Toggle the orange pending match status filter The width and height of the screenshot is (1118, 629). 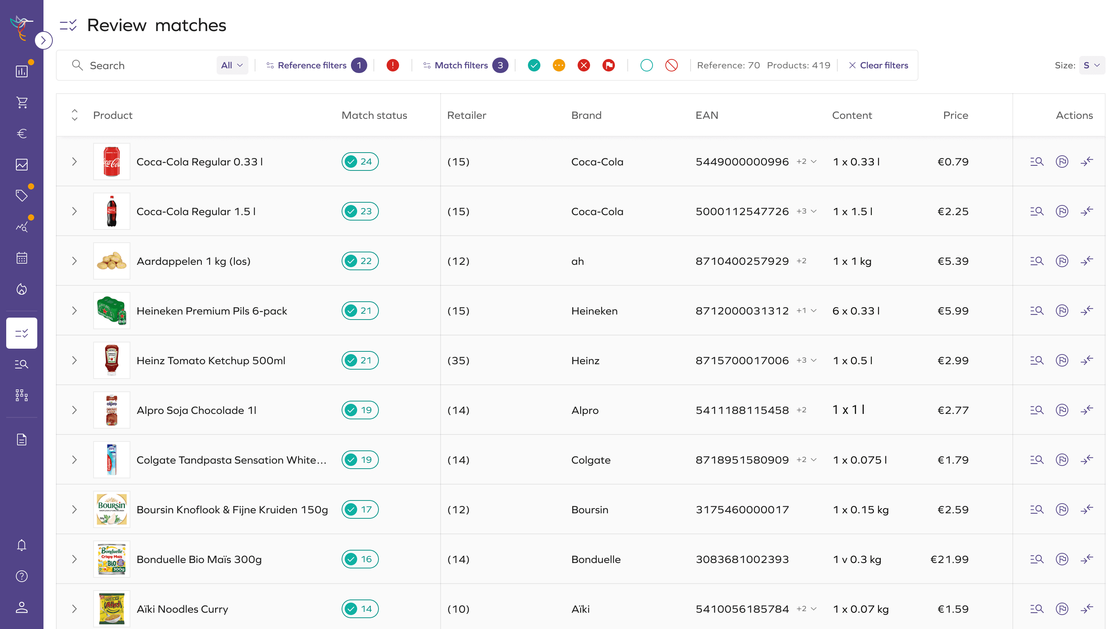click(559, 66)
